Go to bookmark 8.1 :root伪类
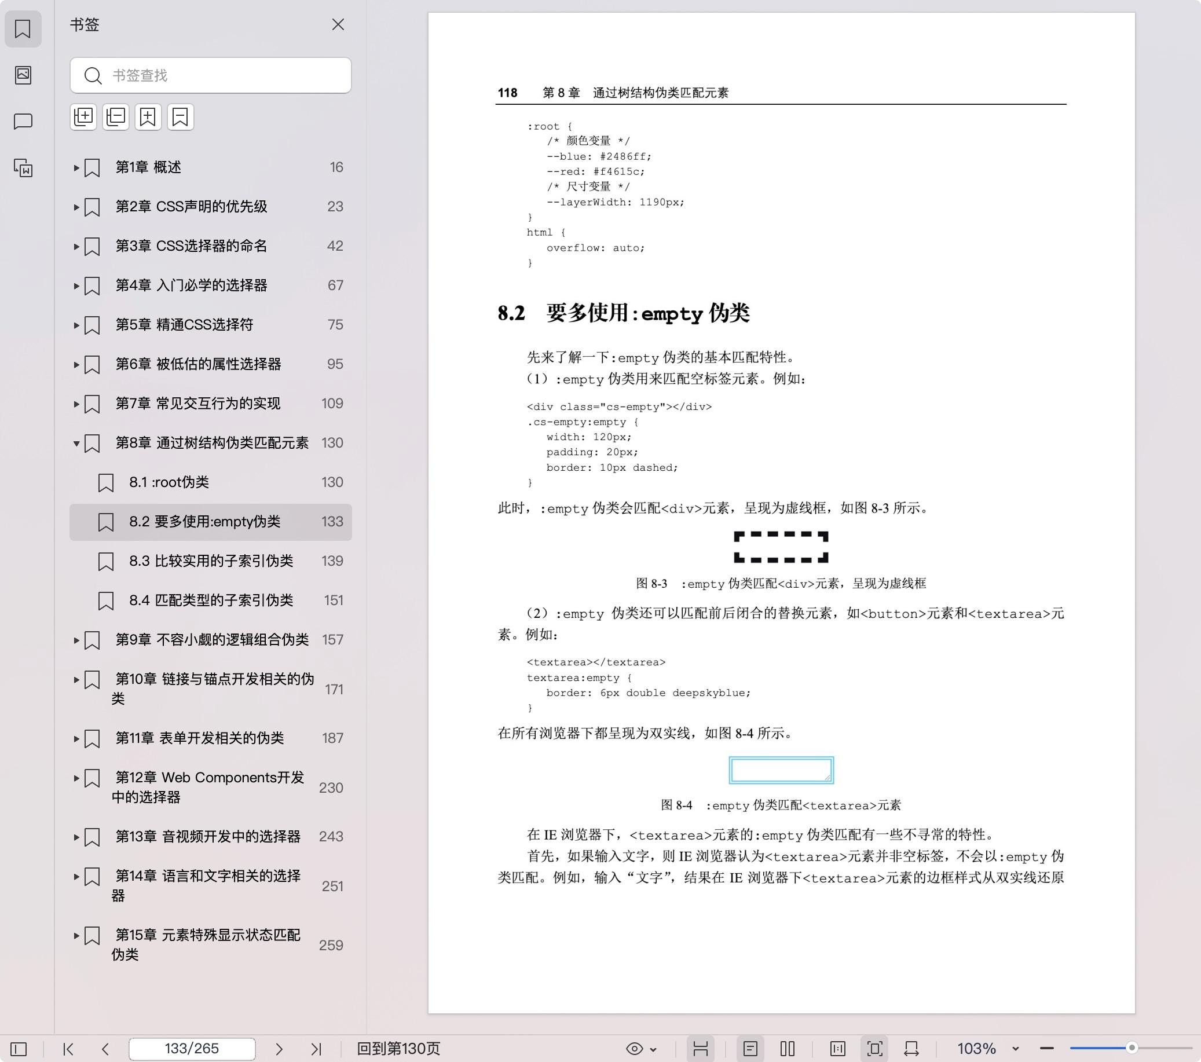 [x=210, y=482]
